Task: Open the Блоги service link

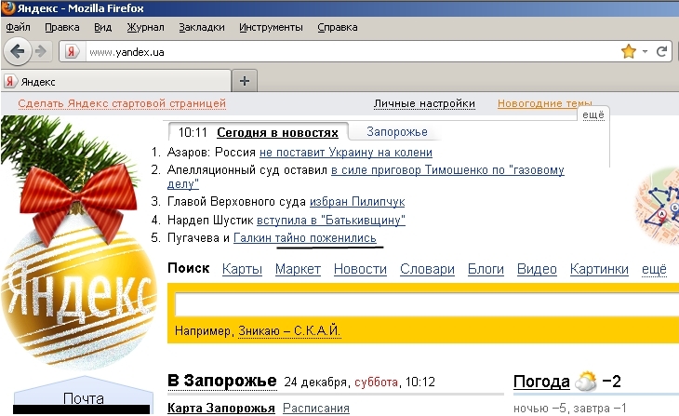Action: pos(486,269)
